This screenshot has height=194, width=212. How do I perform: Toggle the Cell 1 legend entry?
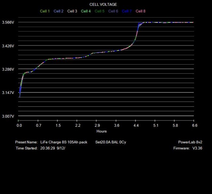point(45,11)
